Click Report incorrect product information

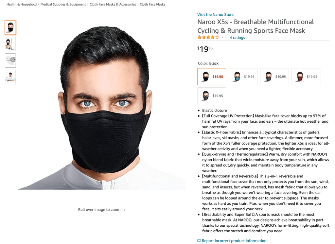tap(234, 241)
